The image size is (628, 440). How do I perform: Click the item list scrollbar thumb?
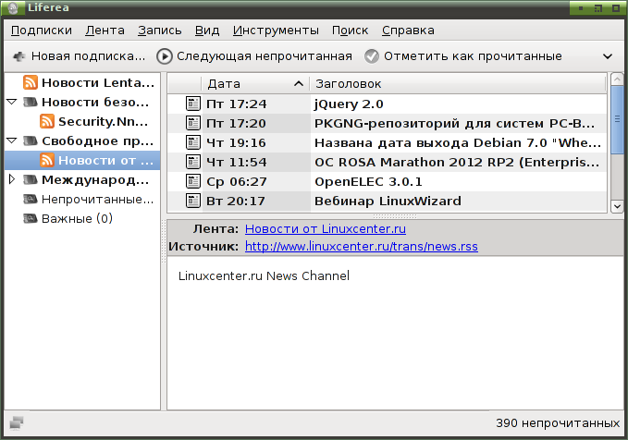pyautogui.click(x=617, y=119)
